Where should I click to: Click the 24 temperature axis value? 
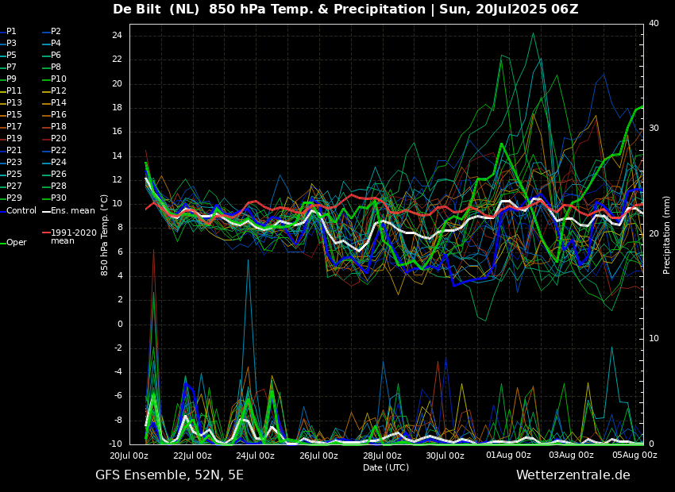[118, 36]
